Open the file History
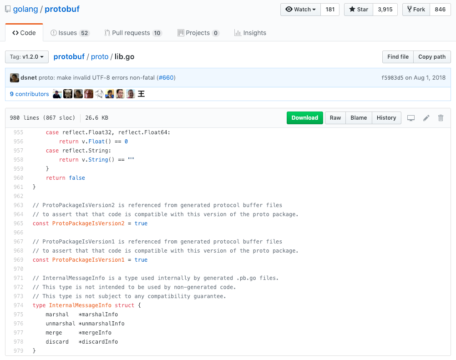This screenshot has width=456, height=360. 386,118
